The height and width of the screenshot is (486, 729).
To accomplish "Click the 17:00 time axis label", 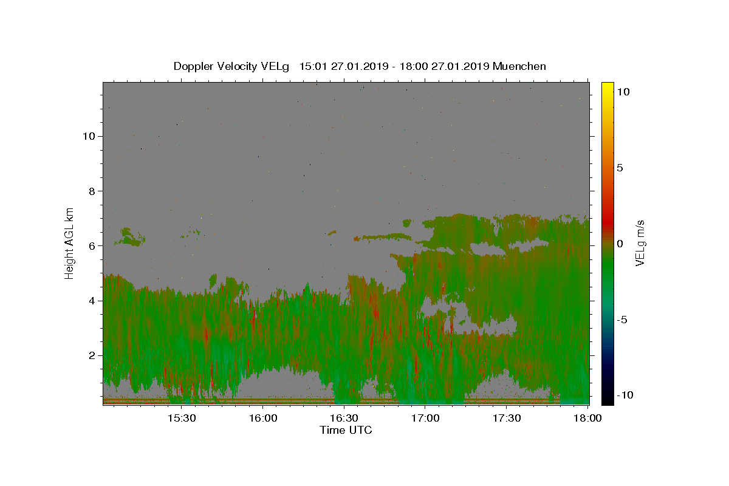I will pos(426,419).
